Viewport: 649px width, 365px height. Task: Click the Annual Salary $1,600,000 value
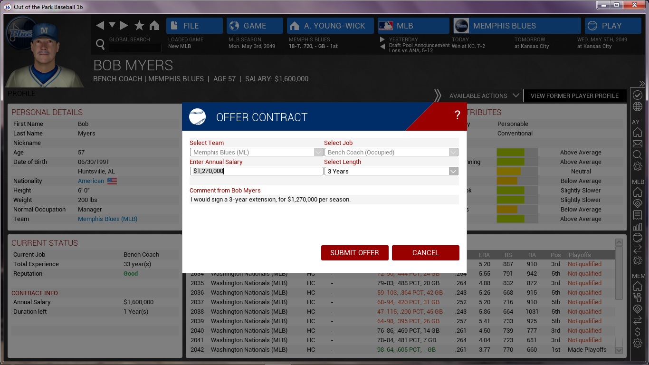138,302
